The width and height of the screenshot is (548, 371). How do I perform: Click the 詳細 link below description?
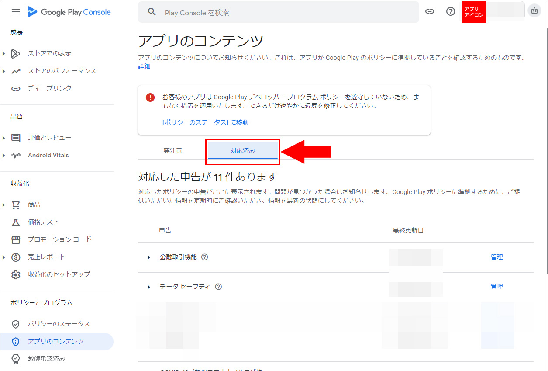coord(144,66)
